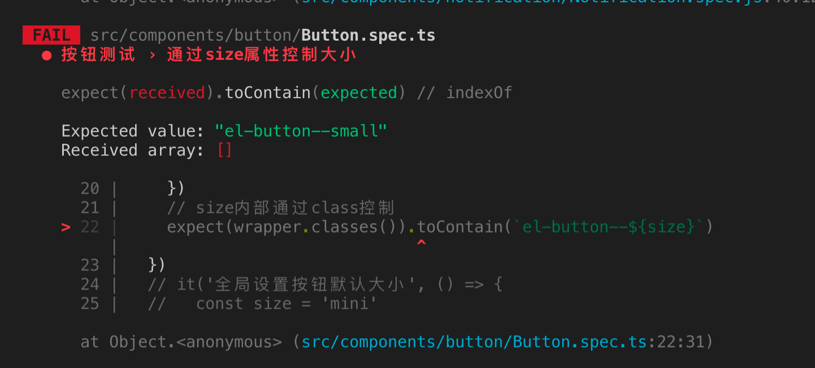The width and height of the screenshot is (815, 368).
Task: Click the 按钮测试 suite name
Action: click(x=98, y=55)
